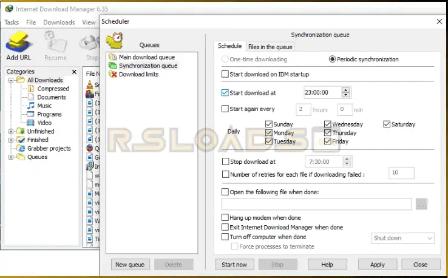
Task: Open the Shut down dropdown
Action: tap(403, 238)
